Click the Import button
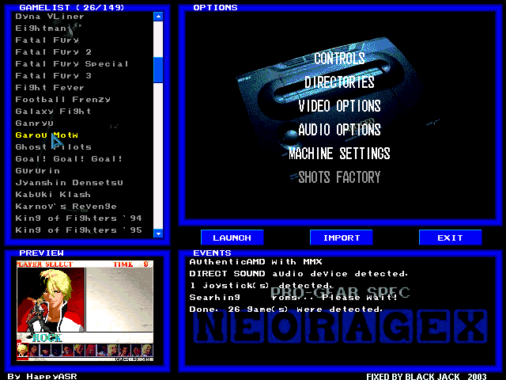The image size is (506, 380). tap(341, 237)
